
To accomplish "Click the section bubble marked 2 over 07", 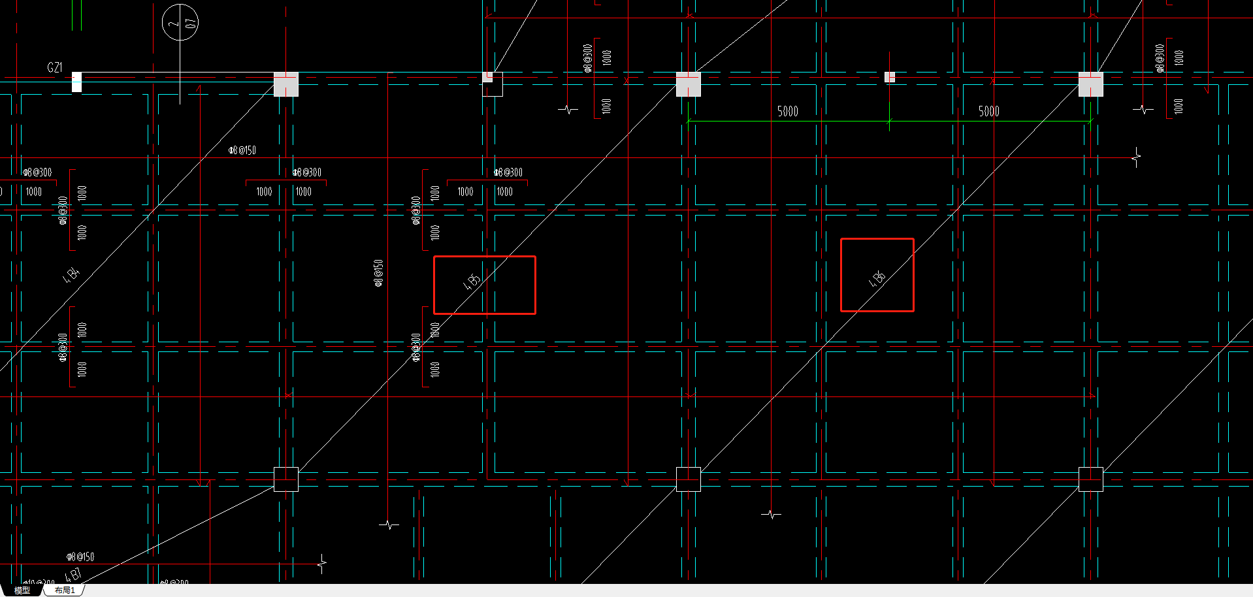I will click(x=180, y=22).
